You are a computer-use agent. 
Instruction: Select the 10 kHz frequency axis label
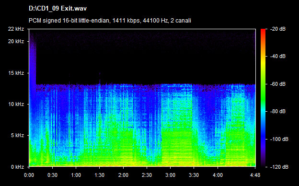pos(16,104)
